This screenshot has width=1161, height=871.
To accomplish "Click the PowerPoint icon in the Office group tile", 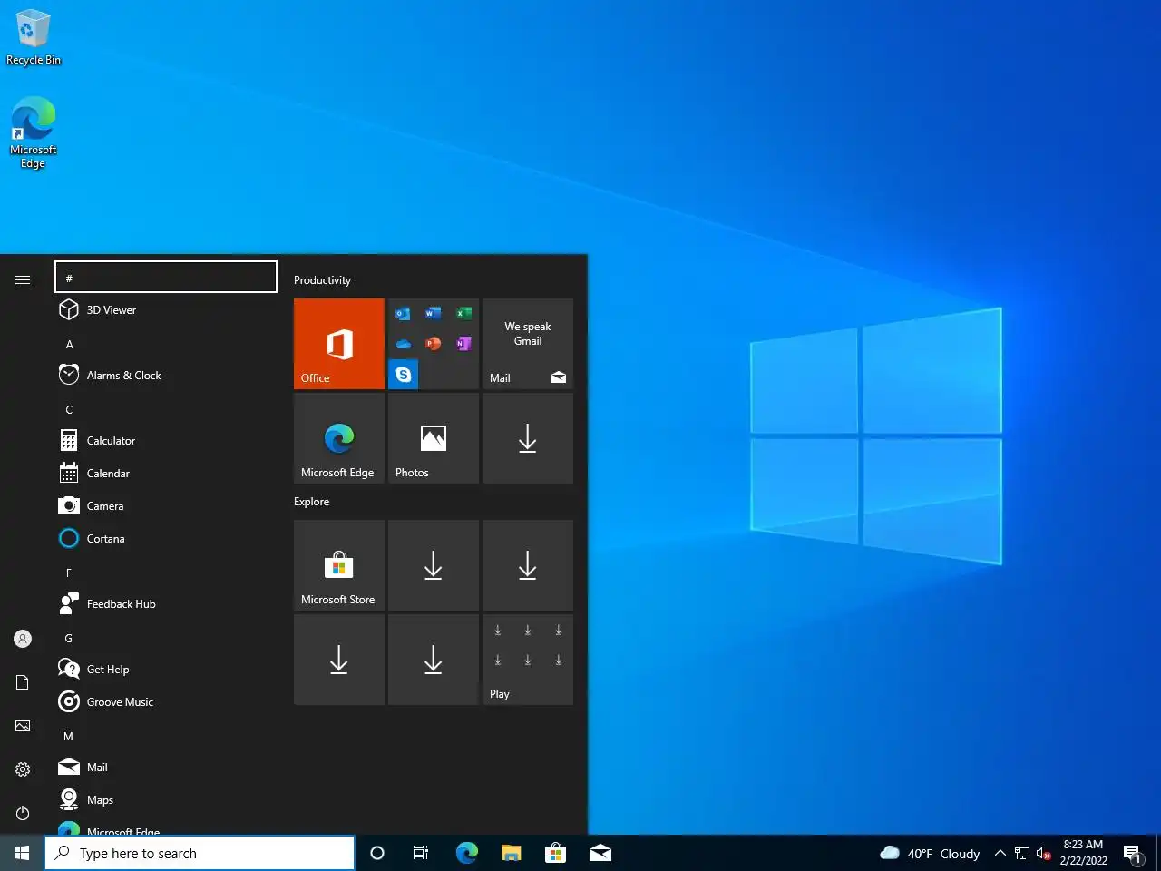I will [434, 344].
